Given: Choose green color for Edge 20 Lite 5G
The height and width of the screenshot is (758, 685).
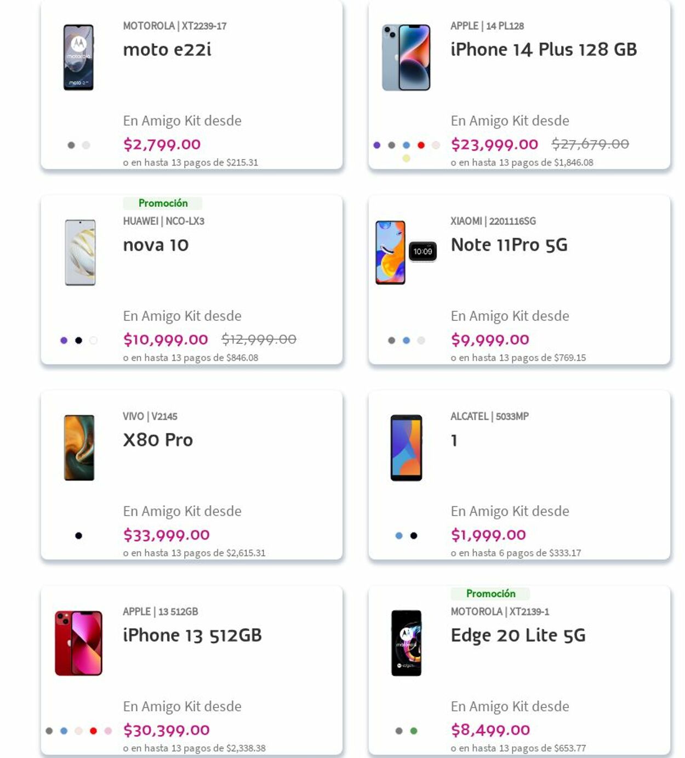Looking at the screenshot, I should (414, 731).
